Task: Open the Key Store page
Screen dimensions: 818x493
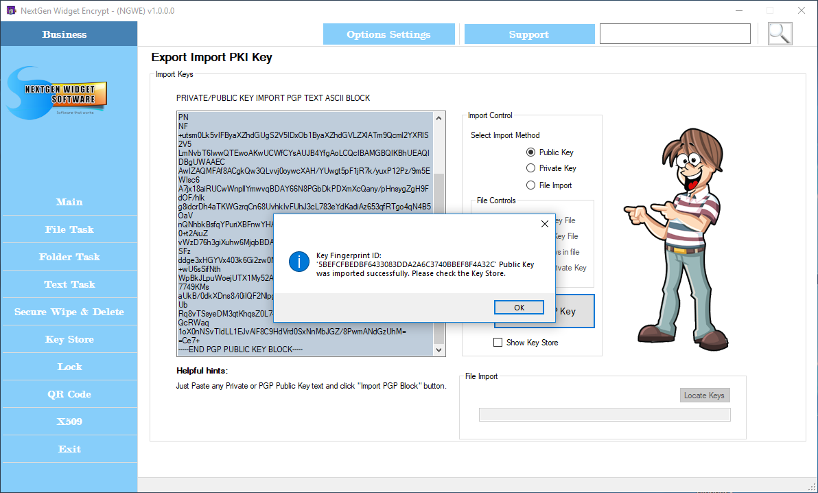Action: click(x=69, y=339)
